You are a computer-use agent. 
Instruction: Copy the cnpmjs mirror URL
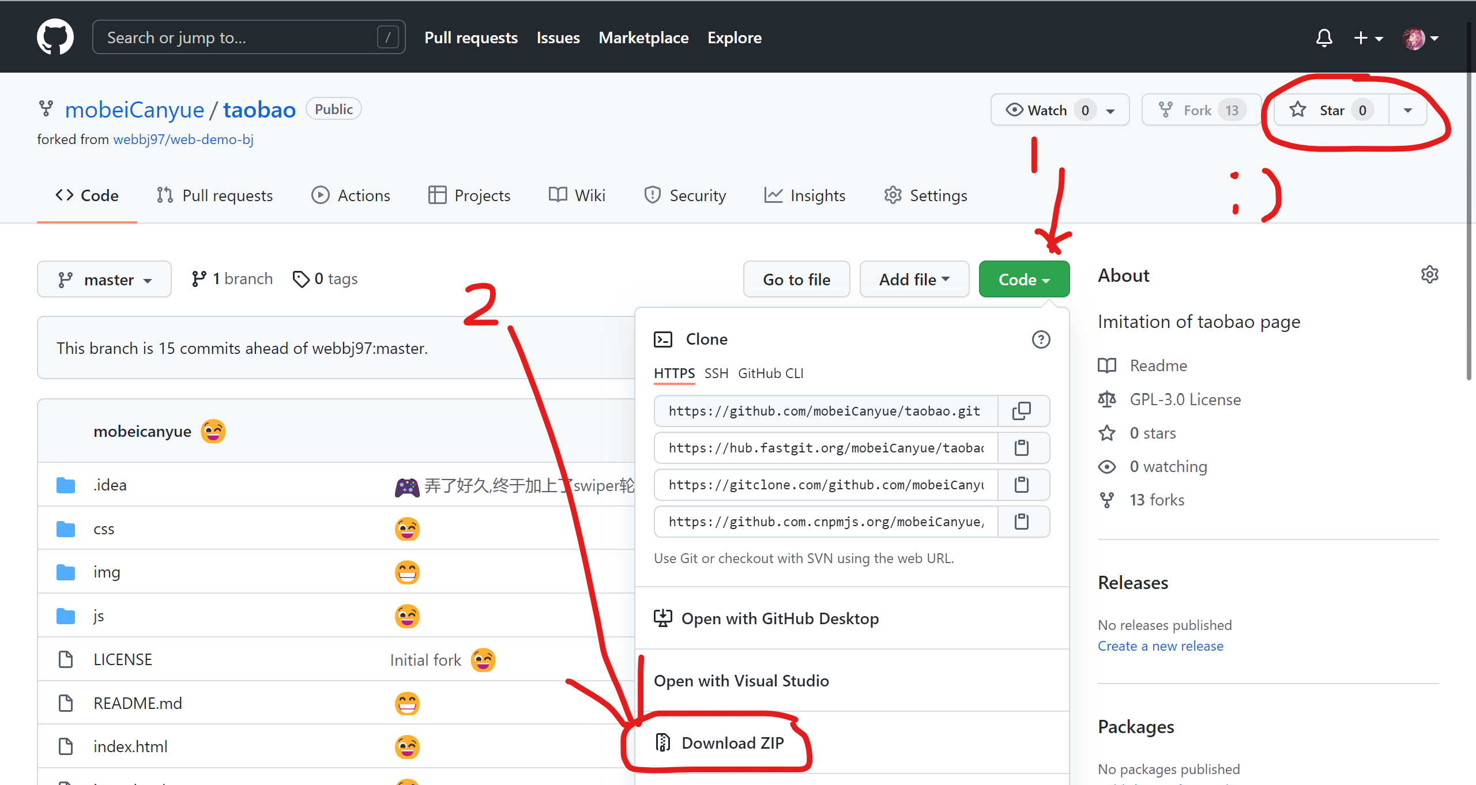pyautogui.click(x=1022, y=522)
